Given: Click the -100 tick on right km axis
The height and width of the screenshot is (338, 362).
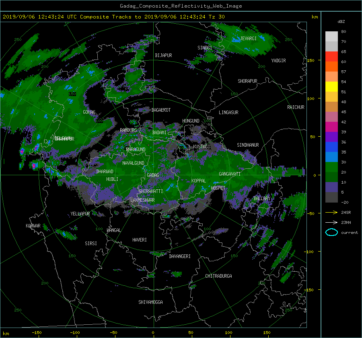Looking at the screenshot, I should (x=310, y=252).
